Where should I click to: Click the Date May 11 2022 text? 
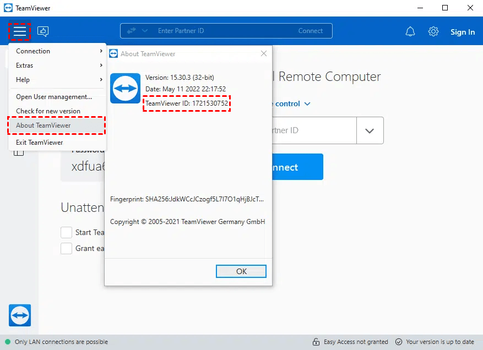coord(186,89)
